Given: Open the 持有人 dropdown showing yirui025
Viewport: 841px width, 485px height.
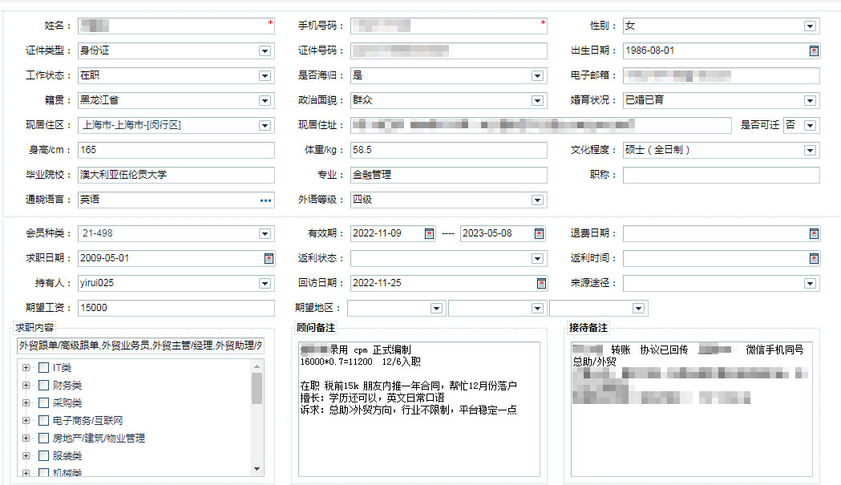Looking at the screenshot, I should 265,283.
